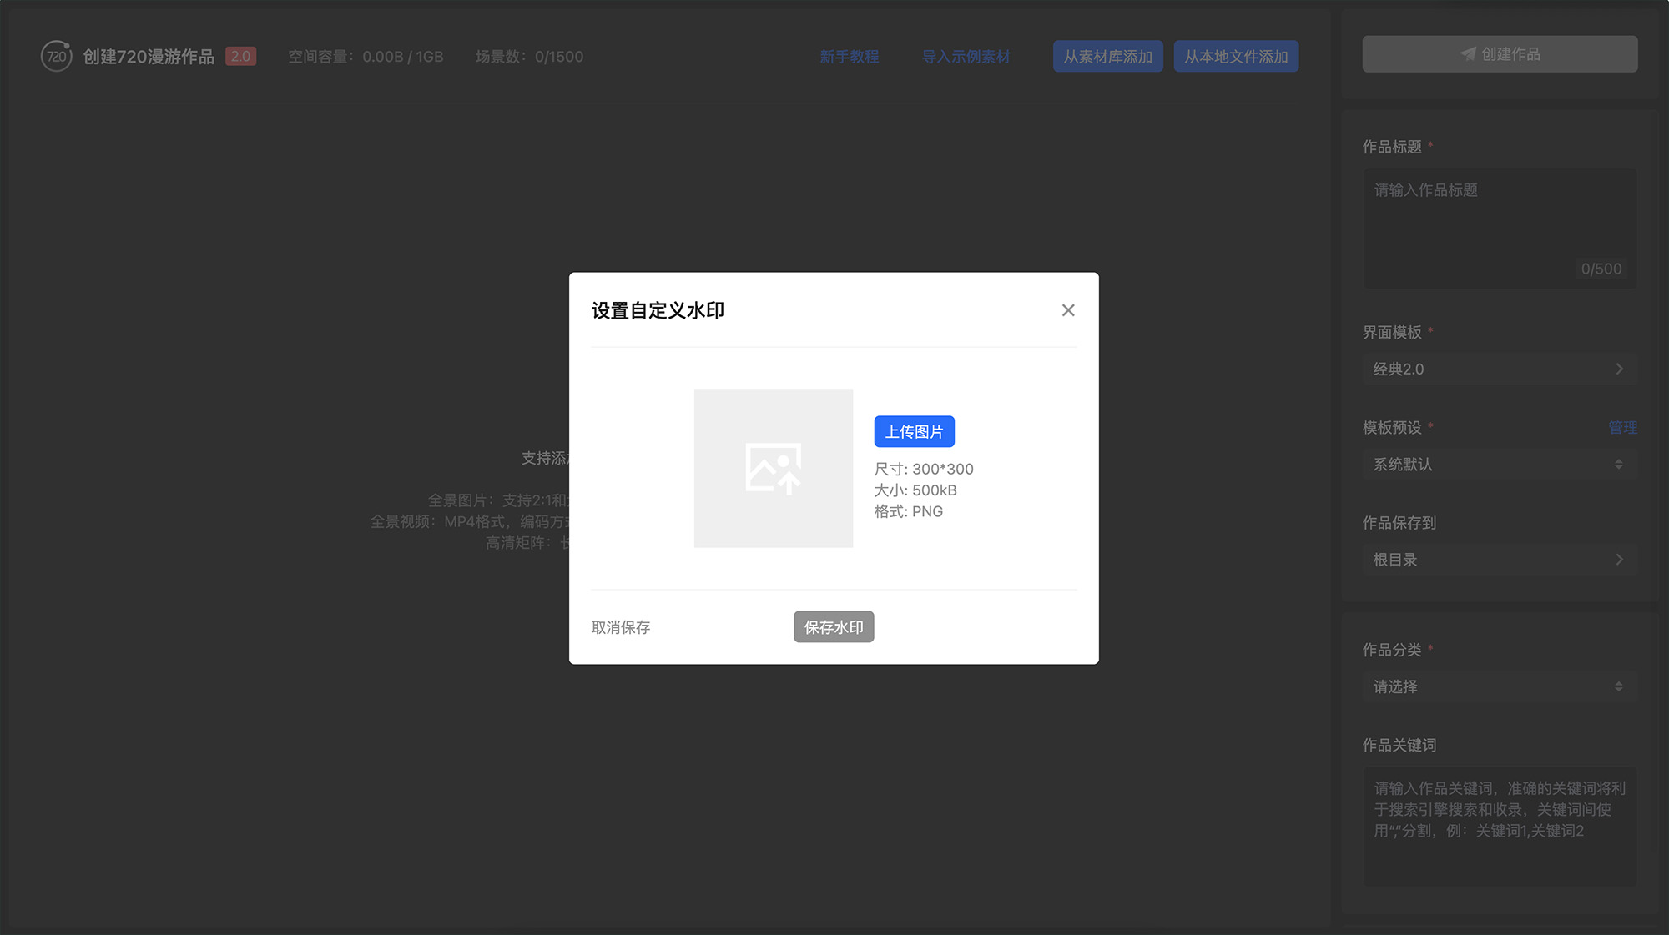
Task: Click 导入示例素材 import sample link
Action: [x=966, y=57]
